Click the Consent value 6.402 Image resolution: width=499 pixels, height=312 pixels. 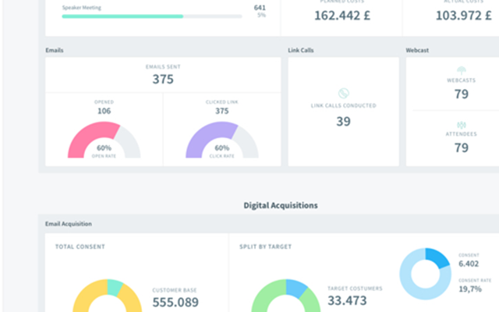coord(469,264)
